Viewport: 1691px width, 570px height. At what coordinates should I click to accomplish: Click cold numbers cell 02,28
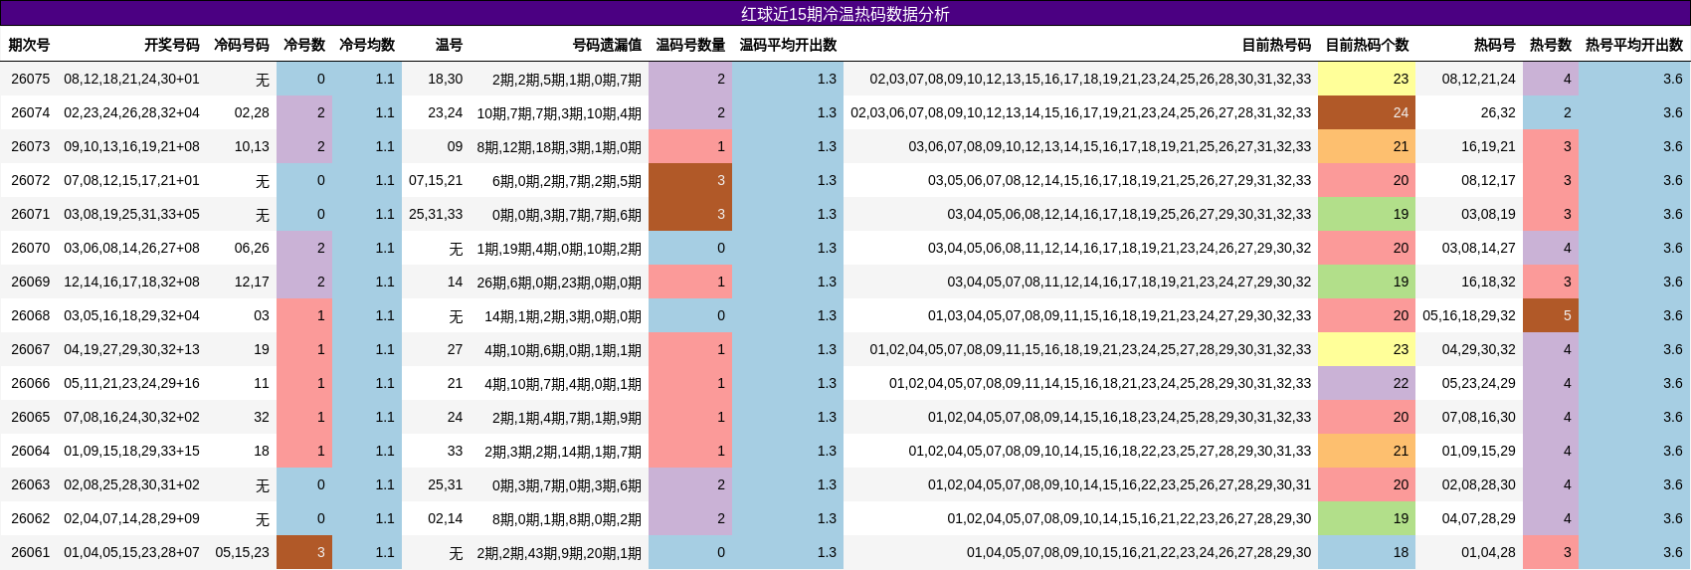252,112
